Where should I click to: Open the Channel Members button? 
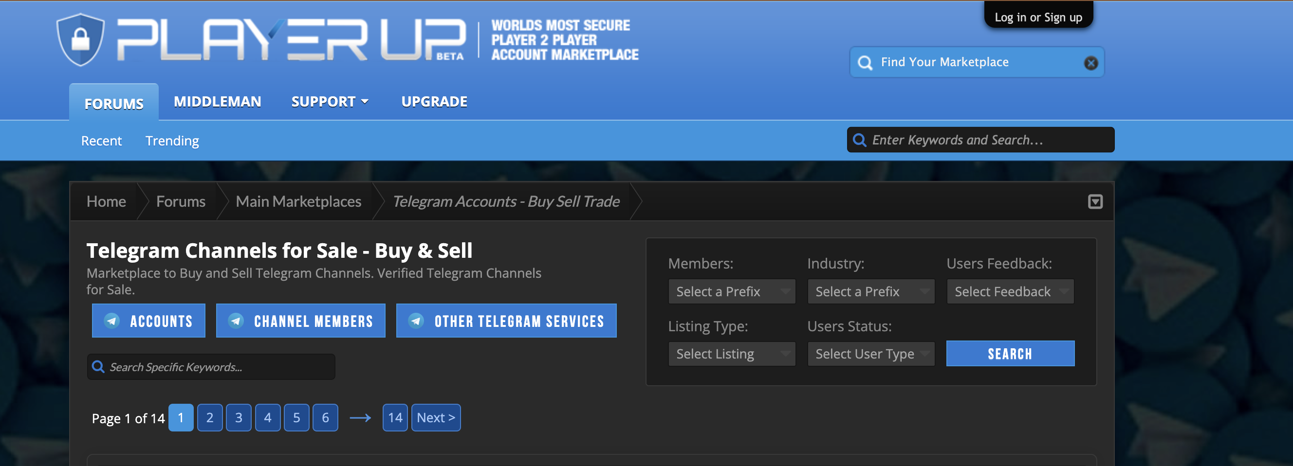(x=301, y=321)
